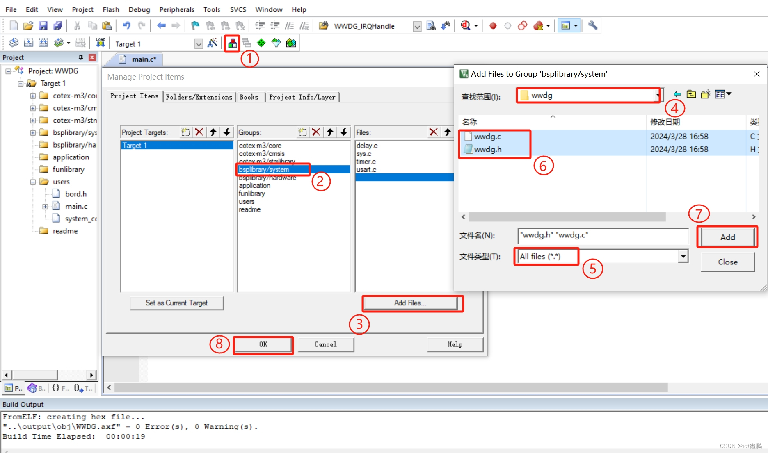Click the New file toolbar icon
Screen dimensions: 768x453
click(x=14, y=26)
